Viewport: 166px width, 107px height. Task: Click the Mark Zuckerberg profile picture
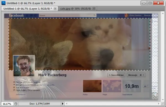point(24,66)
